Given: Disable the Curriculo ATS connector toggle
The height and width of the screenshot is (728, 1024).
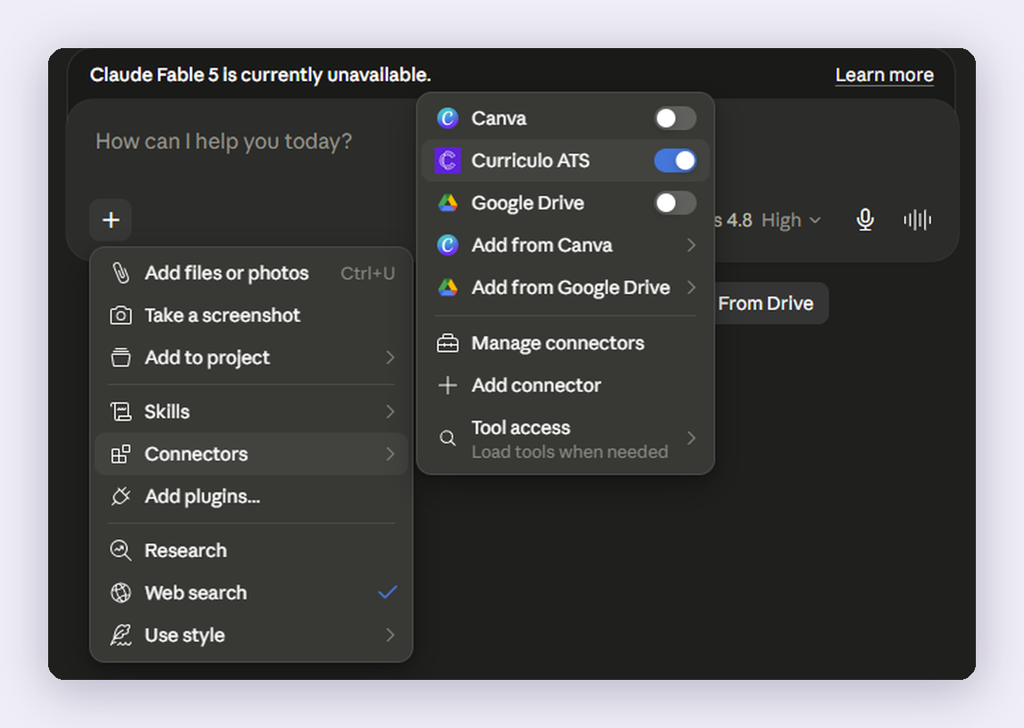Looking at the screenshot, I should point(675,160).
